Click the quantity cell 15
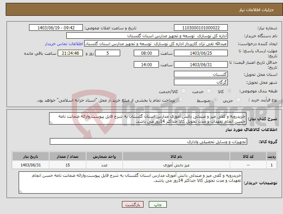The width and height of the screenshot is (283, 214). pyautogui.click(x=67, y=165)
